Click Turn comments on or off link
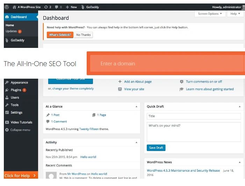 tap(204, 81)
